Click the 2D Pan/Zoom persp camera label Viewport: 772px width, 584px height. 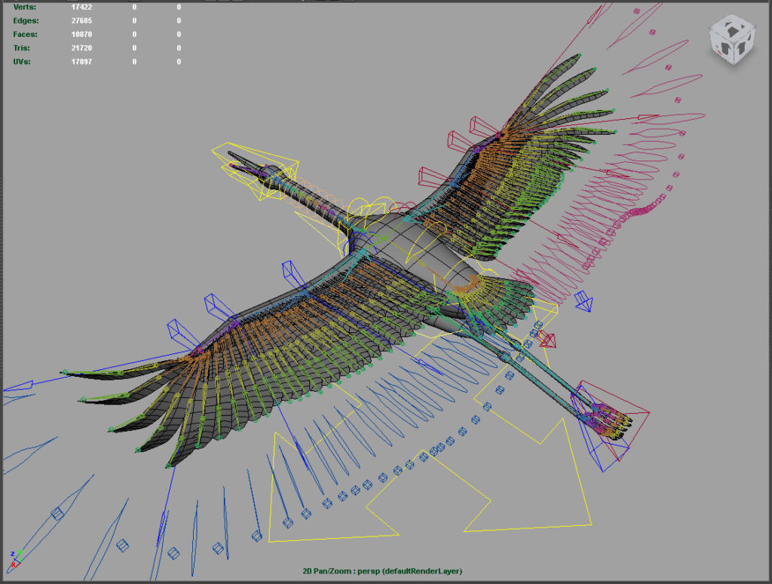click(382, 571)
